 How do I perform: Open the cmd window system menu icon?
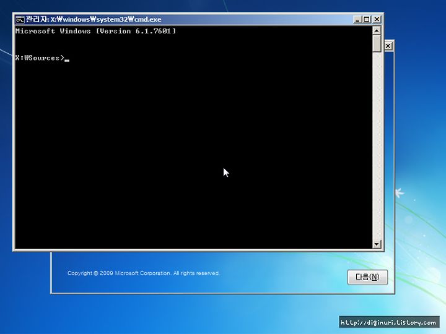20,20
